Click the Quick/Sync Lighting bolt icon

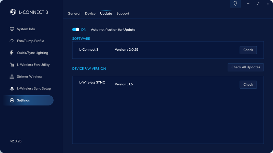12,53
